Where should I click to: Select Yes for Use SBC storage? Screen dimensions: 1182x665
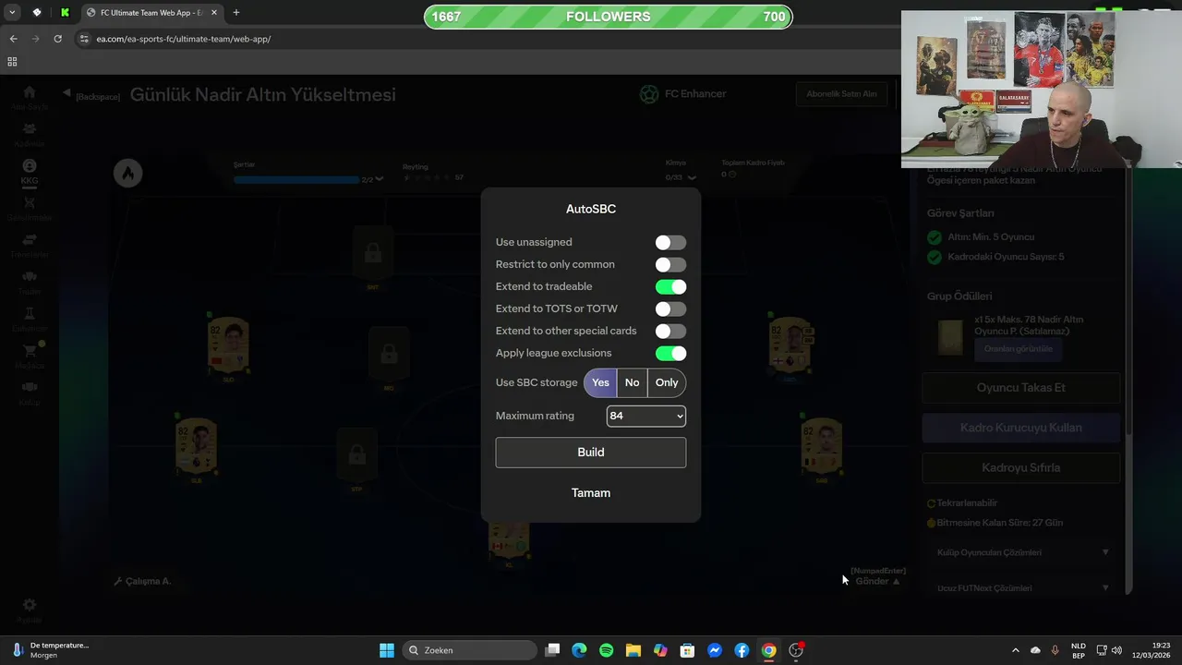coord(600,382)
